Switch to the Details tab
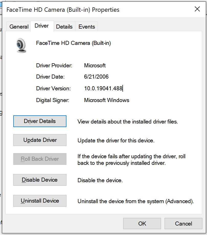207x235 pixels. tap(64, 27)
